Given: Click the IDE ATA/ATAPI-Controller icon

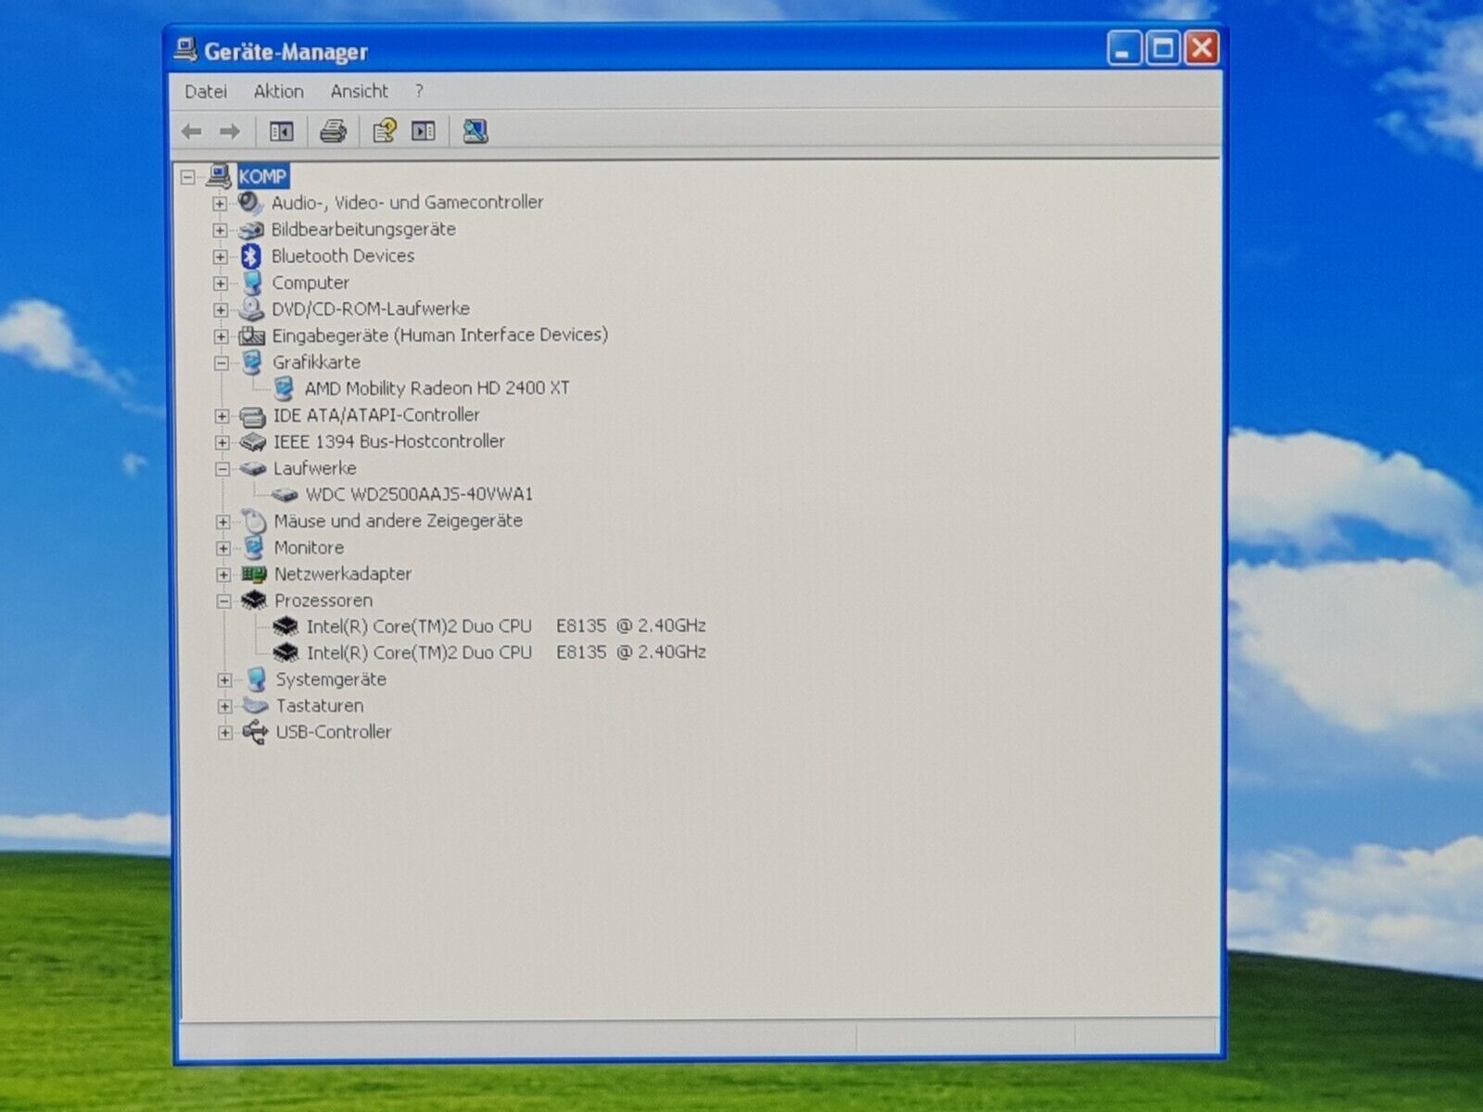Looking at the screenshot, I should [252, 416].
